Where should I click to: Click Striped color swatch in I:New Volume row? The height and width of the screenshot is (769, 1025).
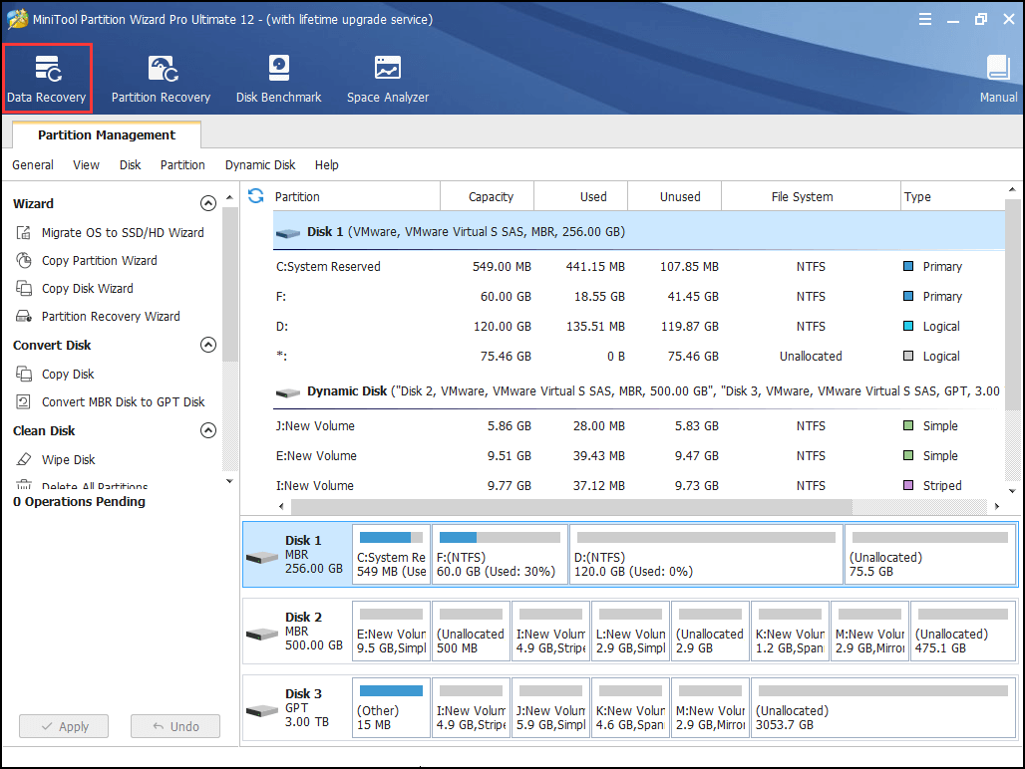[908, 485]
